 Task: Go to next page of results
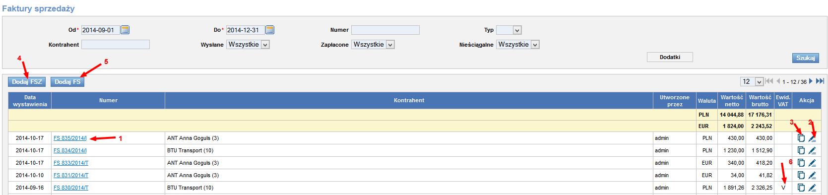811,81
